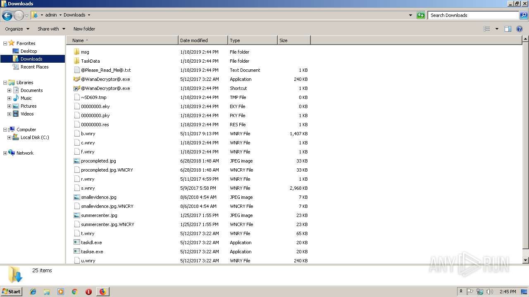Open the Help question mark icon
This screenshot has height=297, width=529.
tap(520, 29)
